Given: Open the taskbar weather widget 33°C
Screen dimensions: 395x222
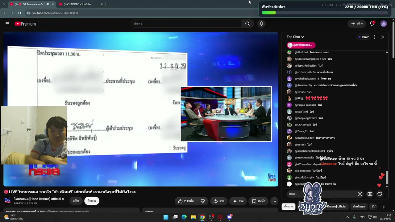Looking at the screenshot, I should (14, 217).
